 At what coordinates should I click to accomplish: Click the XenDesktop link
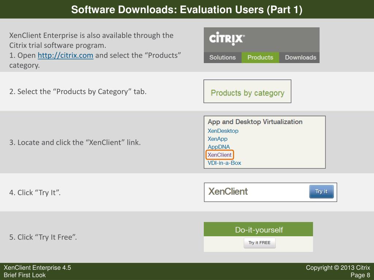223,131
